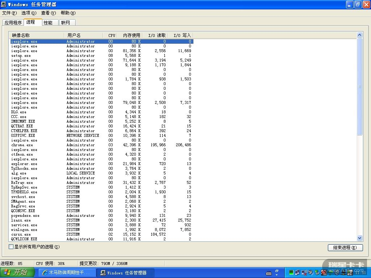Click green umbrella antivirus tray icon
Screen dimensions: 371x278
330,273
